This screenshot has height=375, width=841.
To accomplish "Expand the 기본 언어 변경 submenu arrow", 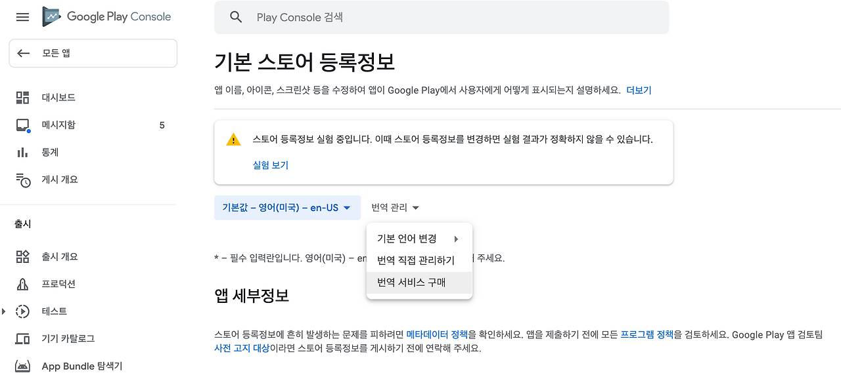I will click(x=456, y=239).
